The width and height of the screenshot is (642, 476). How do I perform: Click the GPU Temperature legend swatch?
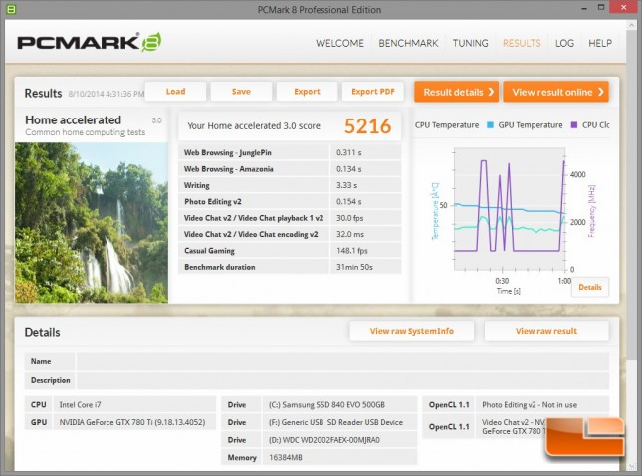(490, 125)
